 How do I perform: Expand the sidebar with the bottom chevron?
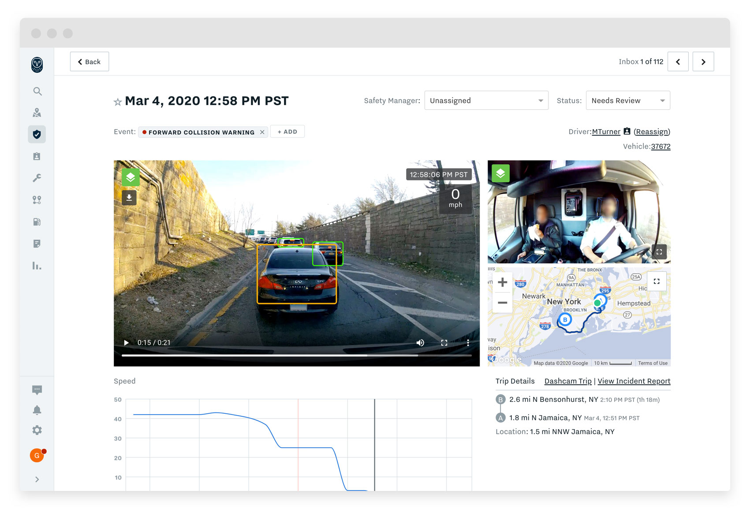click(x=37, y=479)
